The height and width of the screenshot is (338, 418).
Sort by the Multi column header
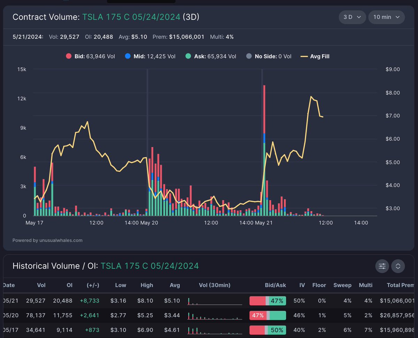366,285
